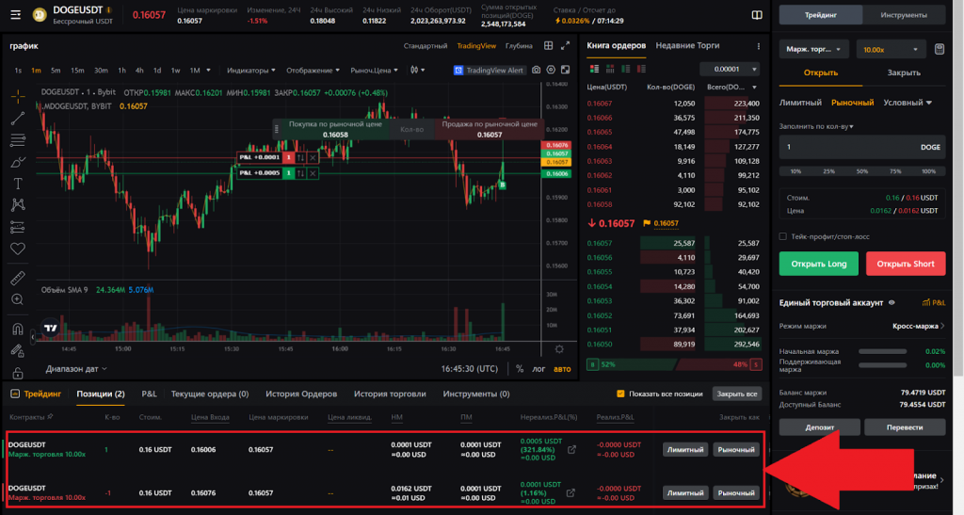Select the pattern shapes tool
Screen dimensions: 964x515
[18, 205]
